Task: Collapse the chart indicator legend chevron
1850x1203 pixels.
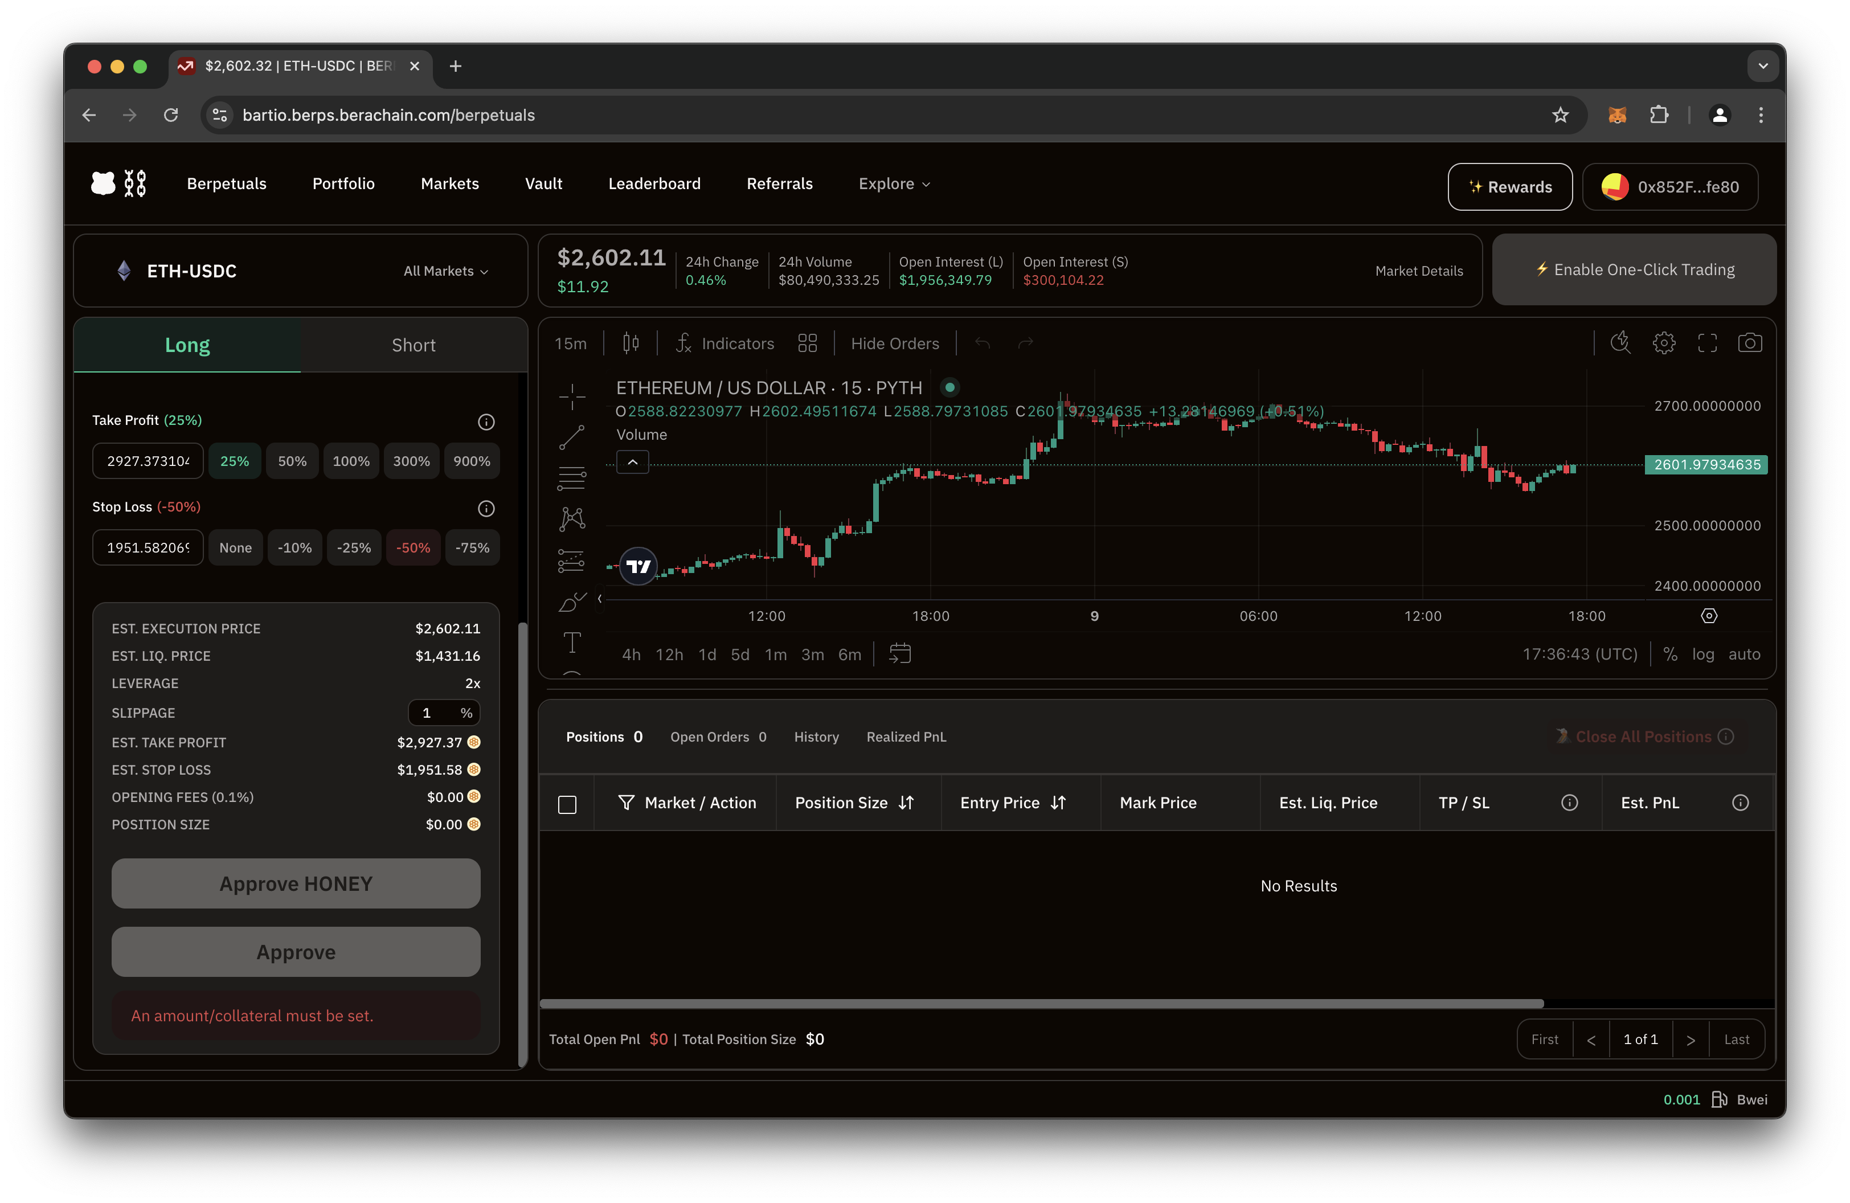Action: coord(633,463)
